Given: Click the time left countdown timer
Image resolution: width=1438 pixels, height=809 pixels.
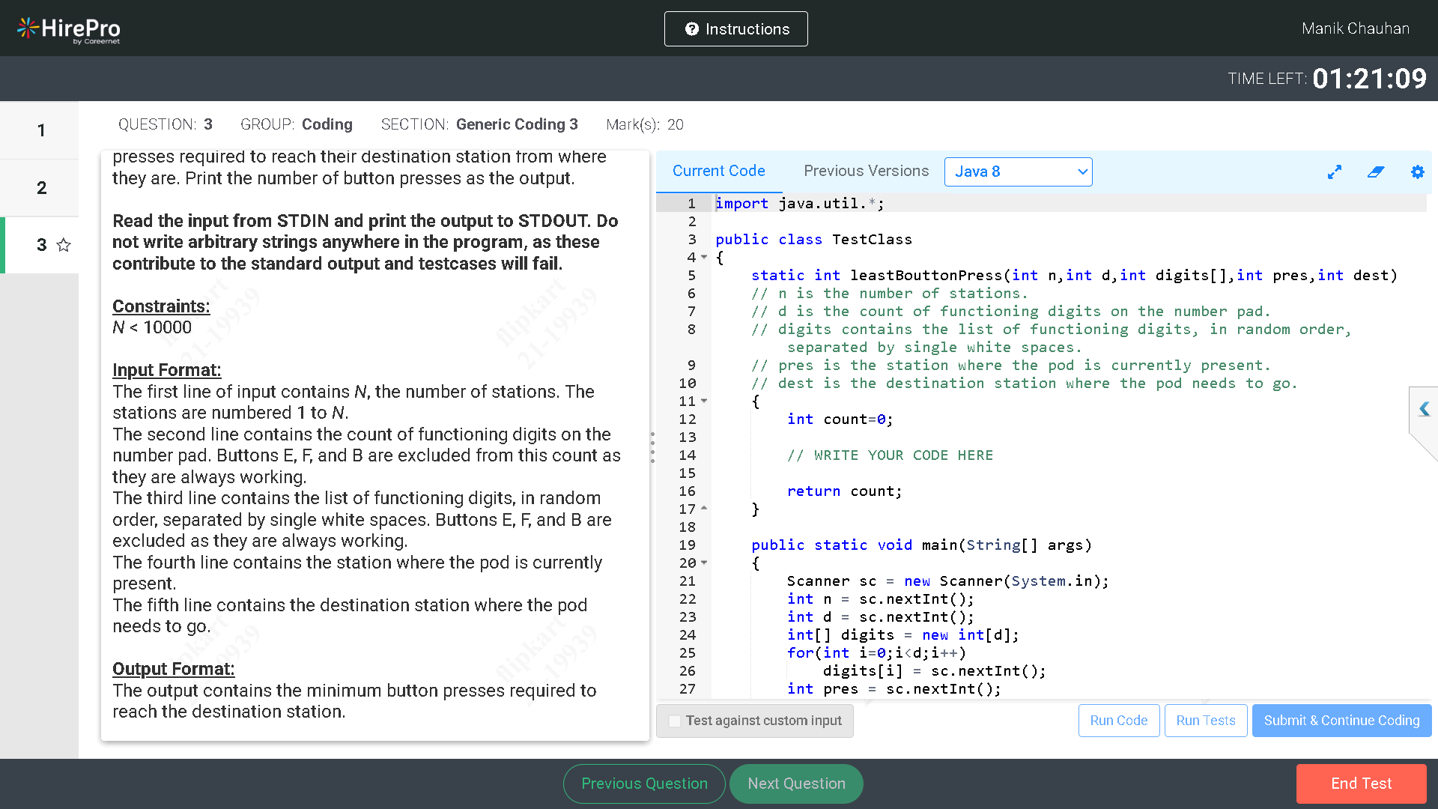Looking at the screenshot, I should tap(1370, 79).
